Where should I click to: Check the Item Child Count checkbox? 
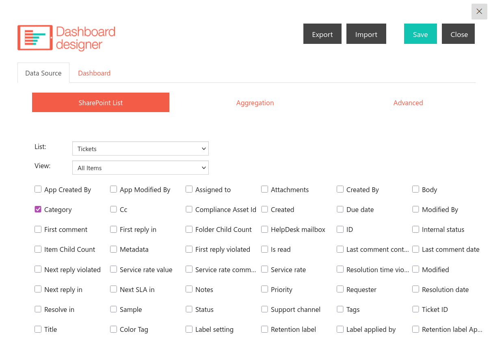pos(38,249)
